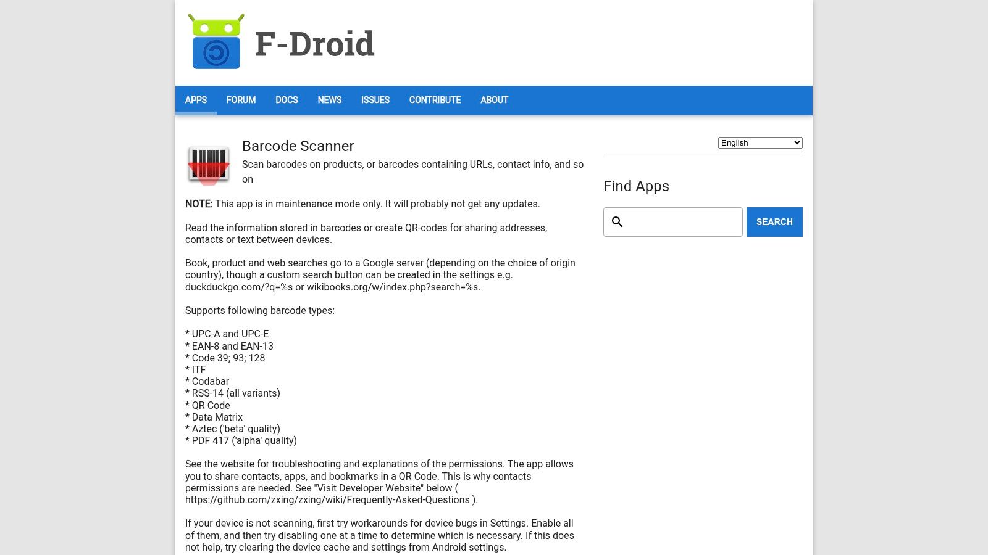Open the FORUM section

point(241,100)
